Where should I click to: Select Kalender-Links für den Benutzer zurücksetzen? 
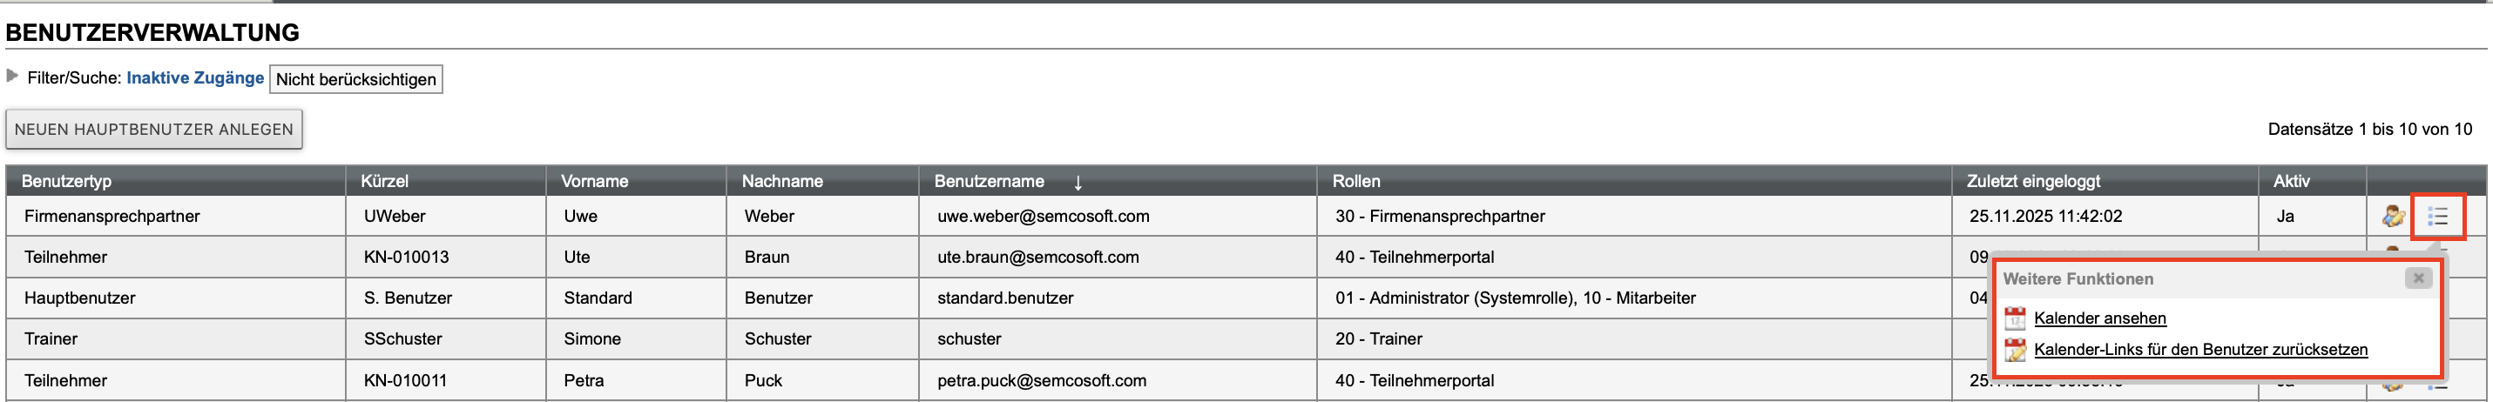pos(2199,350)
